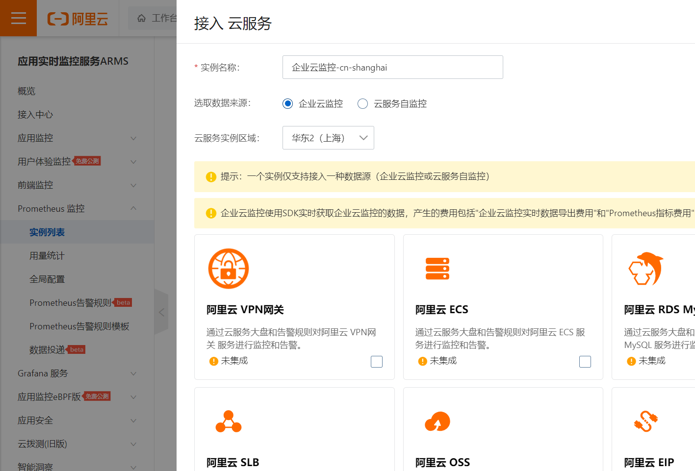Click the warning icon beside 提示 notice

tap(211, 177)
